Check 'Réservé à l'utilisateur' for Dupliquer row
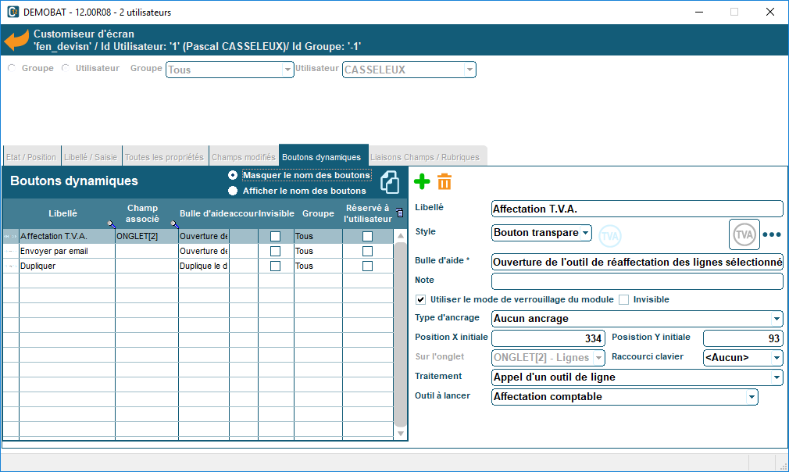789x472 pixels. pos(367,266)
